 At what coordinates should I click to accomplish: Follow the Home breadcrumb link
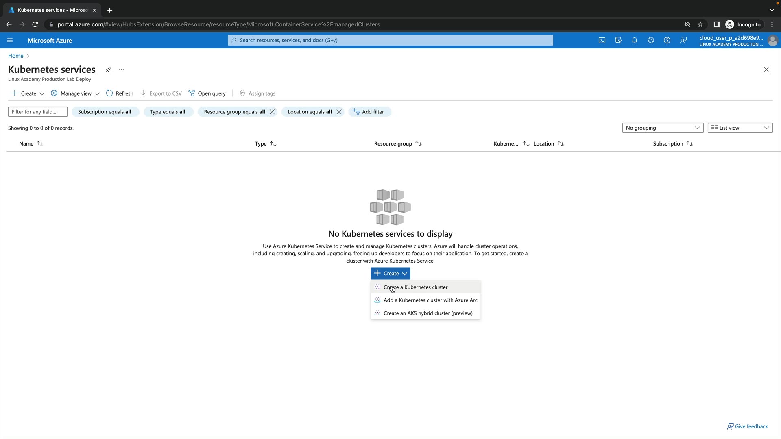click(15, 56)
